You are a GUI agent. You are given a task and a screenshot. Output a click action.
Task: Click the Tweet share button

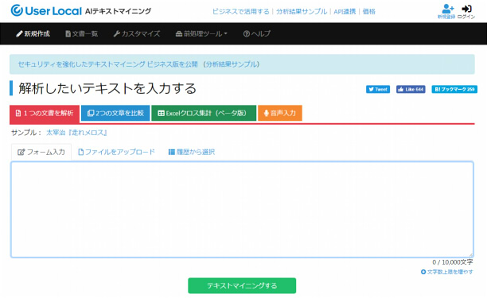[x=378, y=89]
